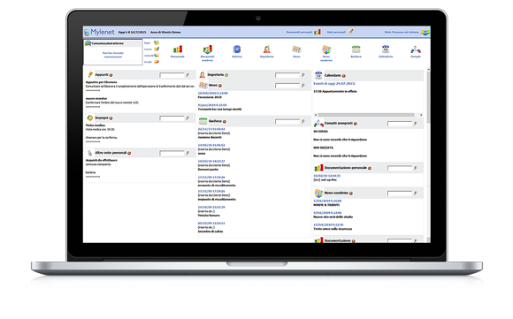Collapse the Documentazione personale section

coord(370,168)
